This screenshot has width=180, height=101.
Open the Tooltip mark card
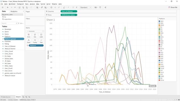tap(35, 41)
